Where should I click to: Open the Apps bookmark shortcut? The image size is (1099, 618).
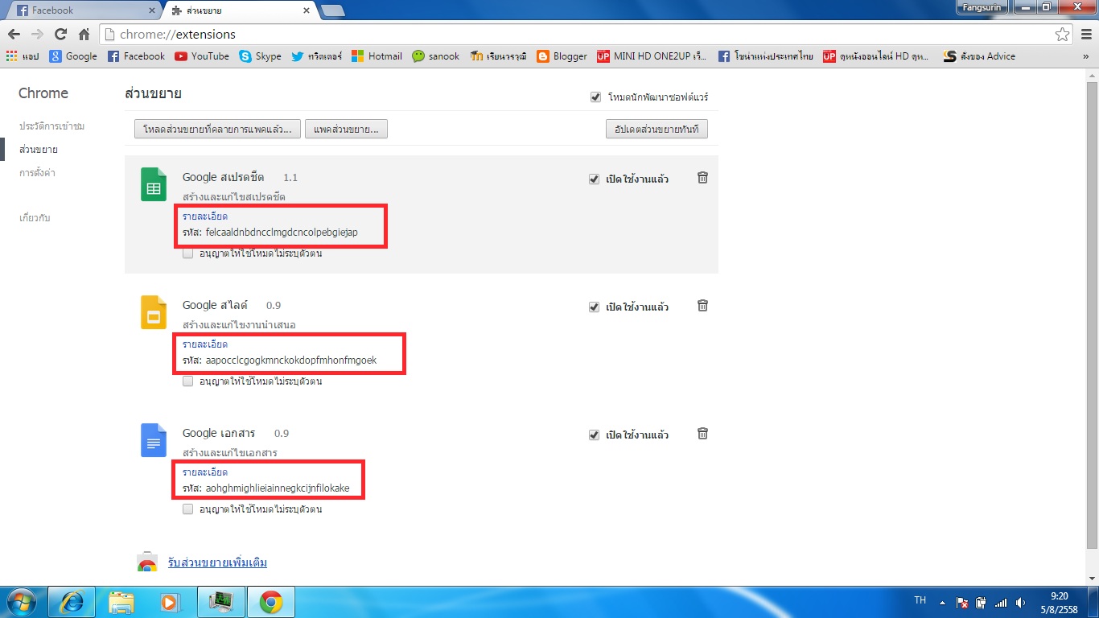[x=23, y=56]
